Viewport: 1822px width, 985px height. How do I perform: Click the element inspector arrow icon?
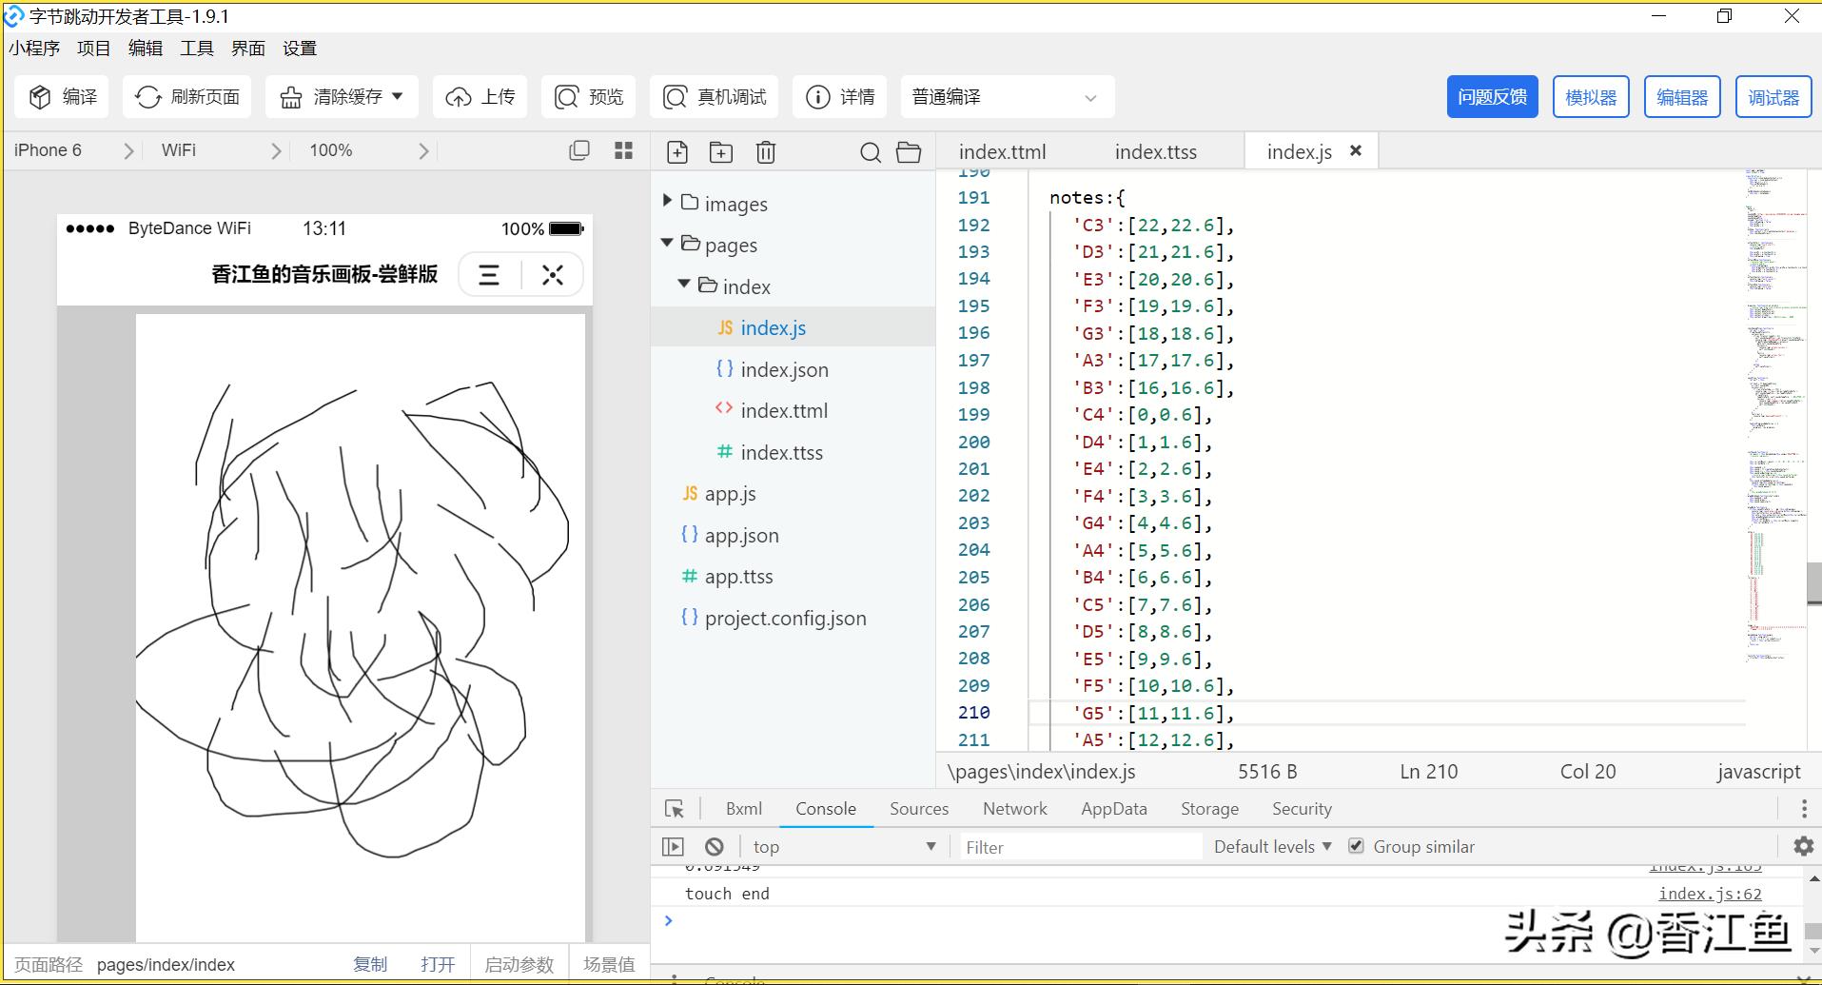click(675, 809)
